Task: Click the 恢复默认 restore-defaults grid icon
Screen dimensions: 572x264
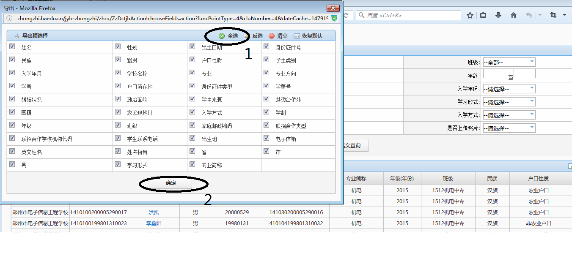Action: tap(297, 35)
